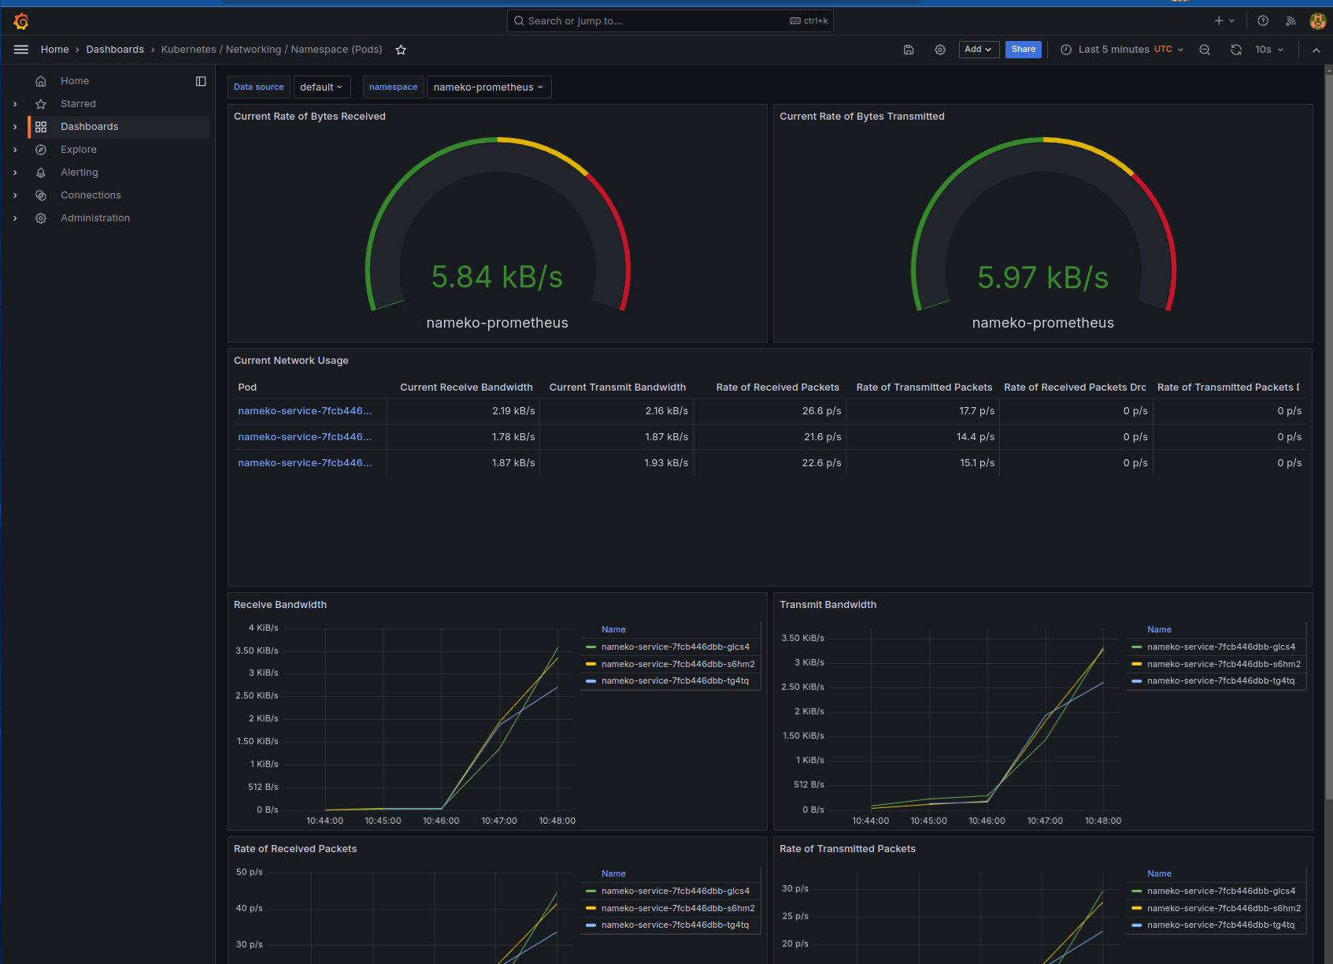
Task: Click the Receive Bandwidth panel title
Action: [x=280, y=605]
